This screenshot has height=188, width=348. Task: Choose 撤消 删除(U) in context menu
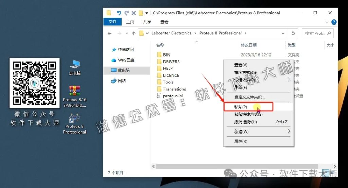tap(258, 122)
